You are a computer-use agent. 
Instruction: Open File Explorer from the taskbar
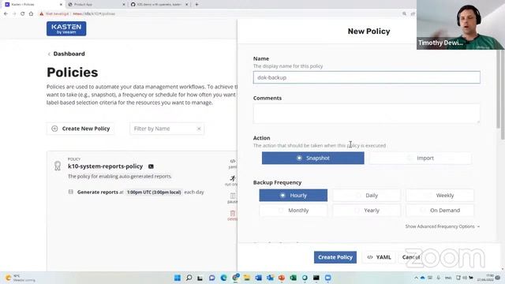point(247,278)
